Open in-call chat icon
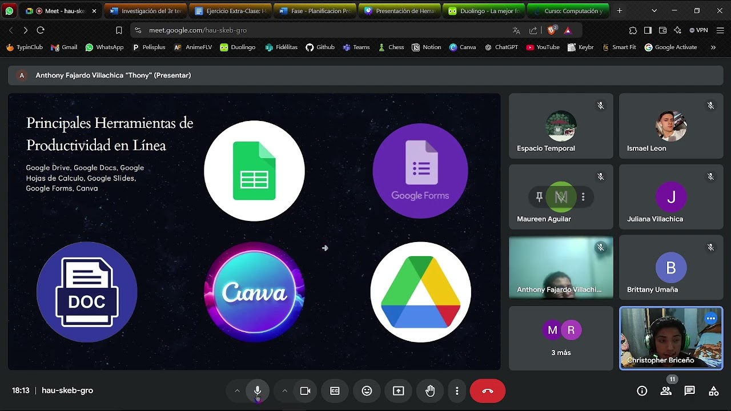 pos(690,391)
